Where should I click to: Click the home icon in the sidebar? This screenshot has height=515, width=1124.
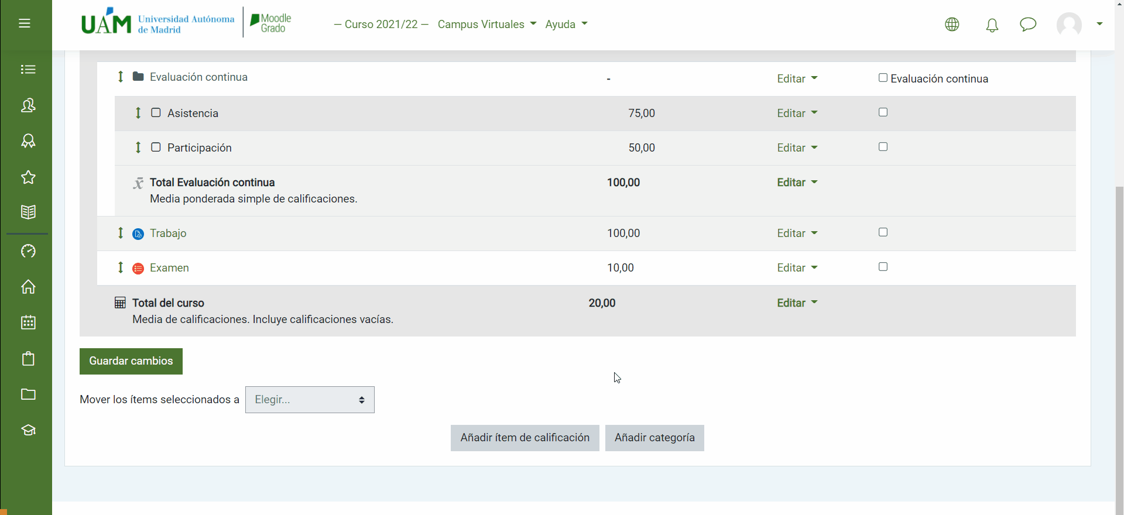coord(28,287)
